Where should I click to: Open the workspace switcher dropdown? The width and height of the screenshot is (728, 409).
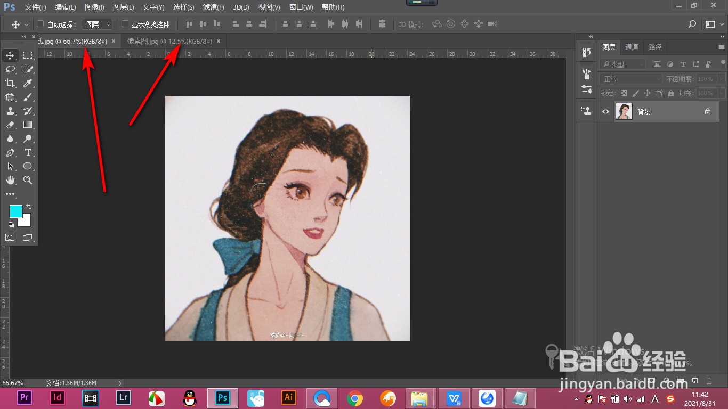click(714, 24)
